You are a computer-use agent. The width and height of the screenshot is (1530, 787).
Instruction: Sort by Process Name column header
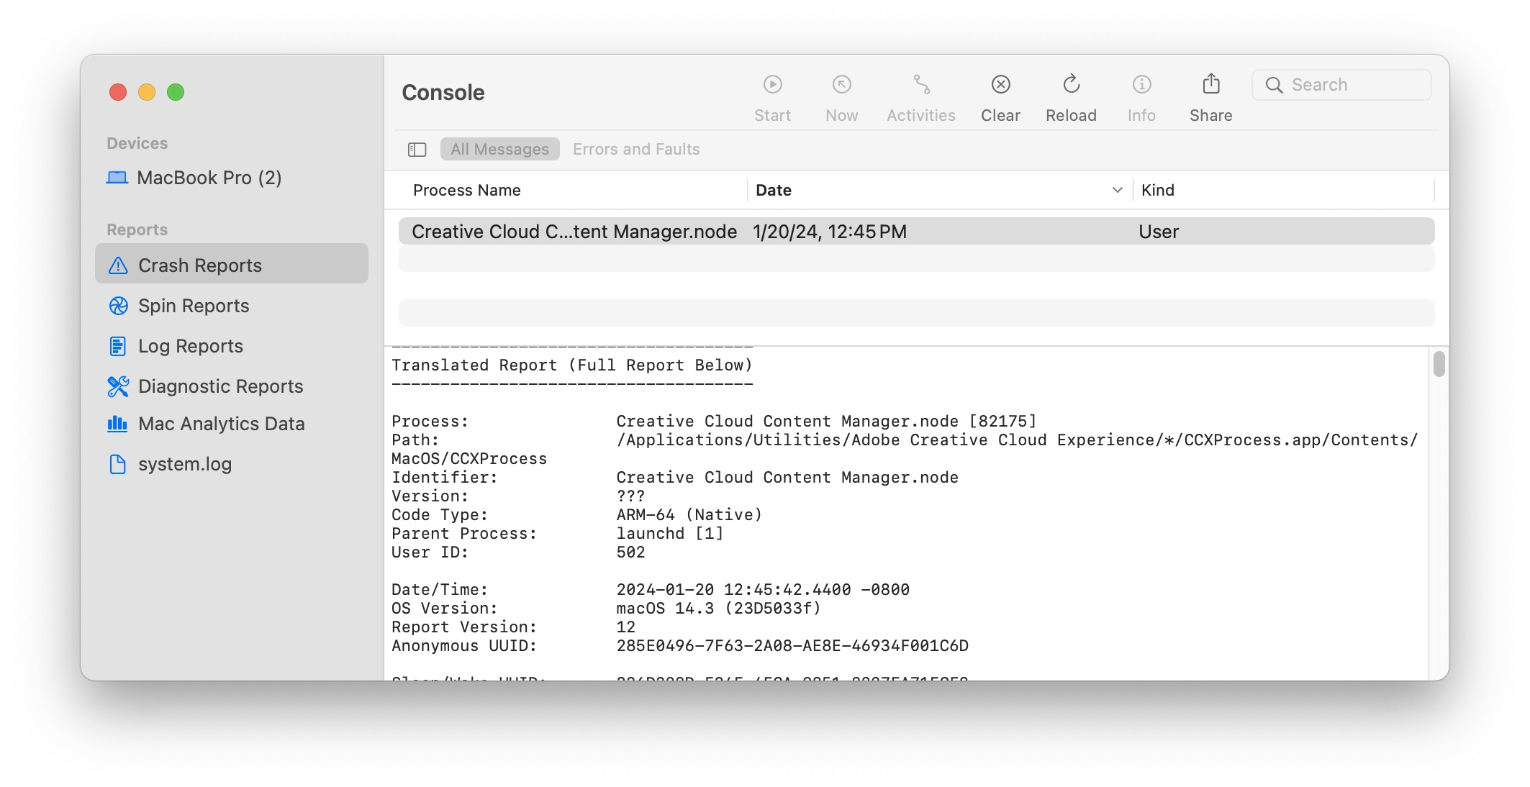(467, 191)
